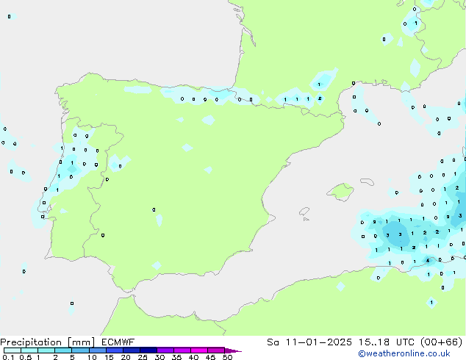Click the legend tick label 50
466x360 pixels.
coord(227,358)
